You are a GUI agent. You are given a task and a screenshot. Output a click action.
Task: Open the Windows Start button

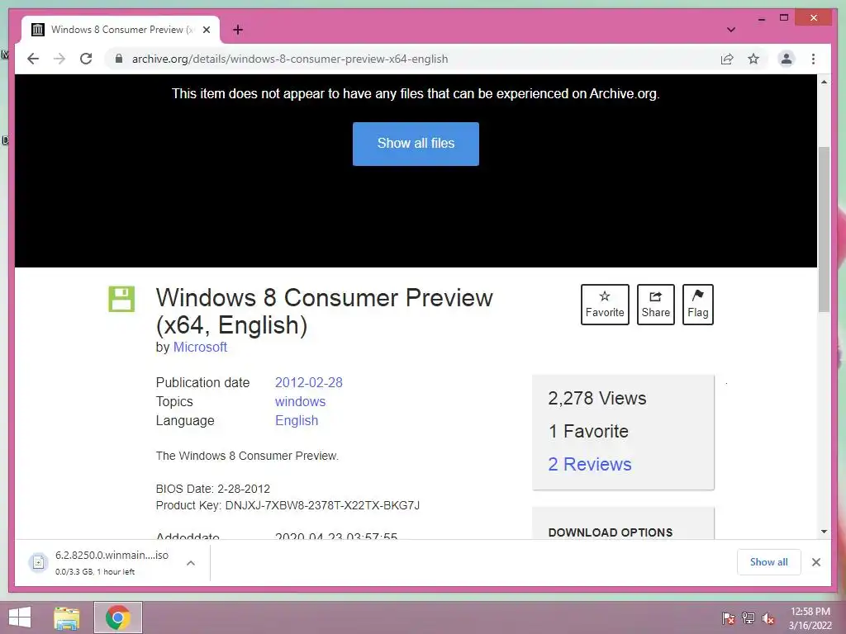[x=20, y=617]
